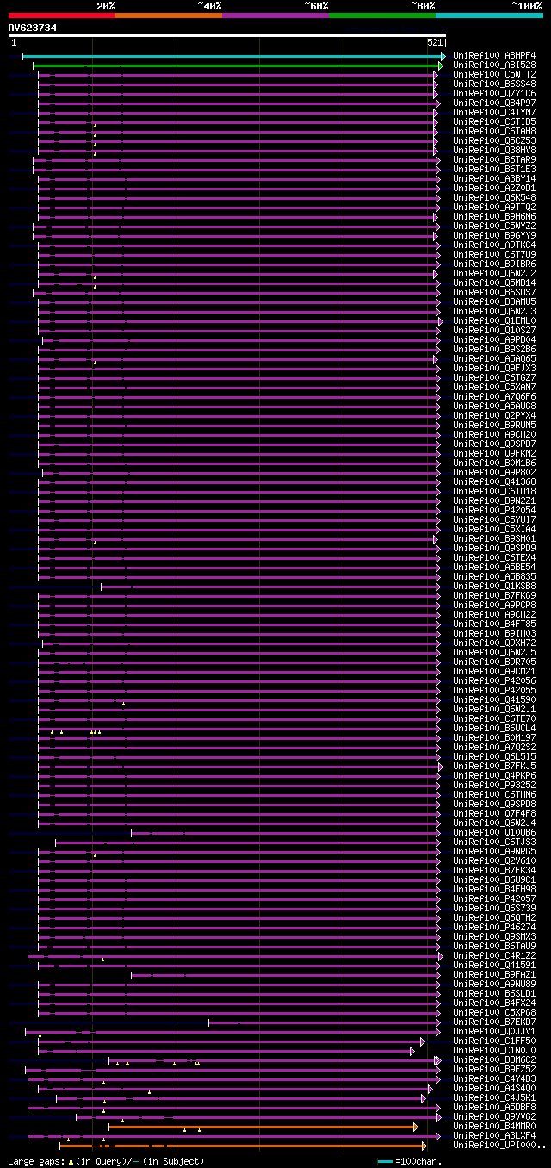551x1168 pixels.
Task: Select label UniRef100_B9R705
Action: 494,662
